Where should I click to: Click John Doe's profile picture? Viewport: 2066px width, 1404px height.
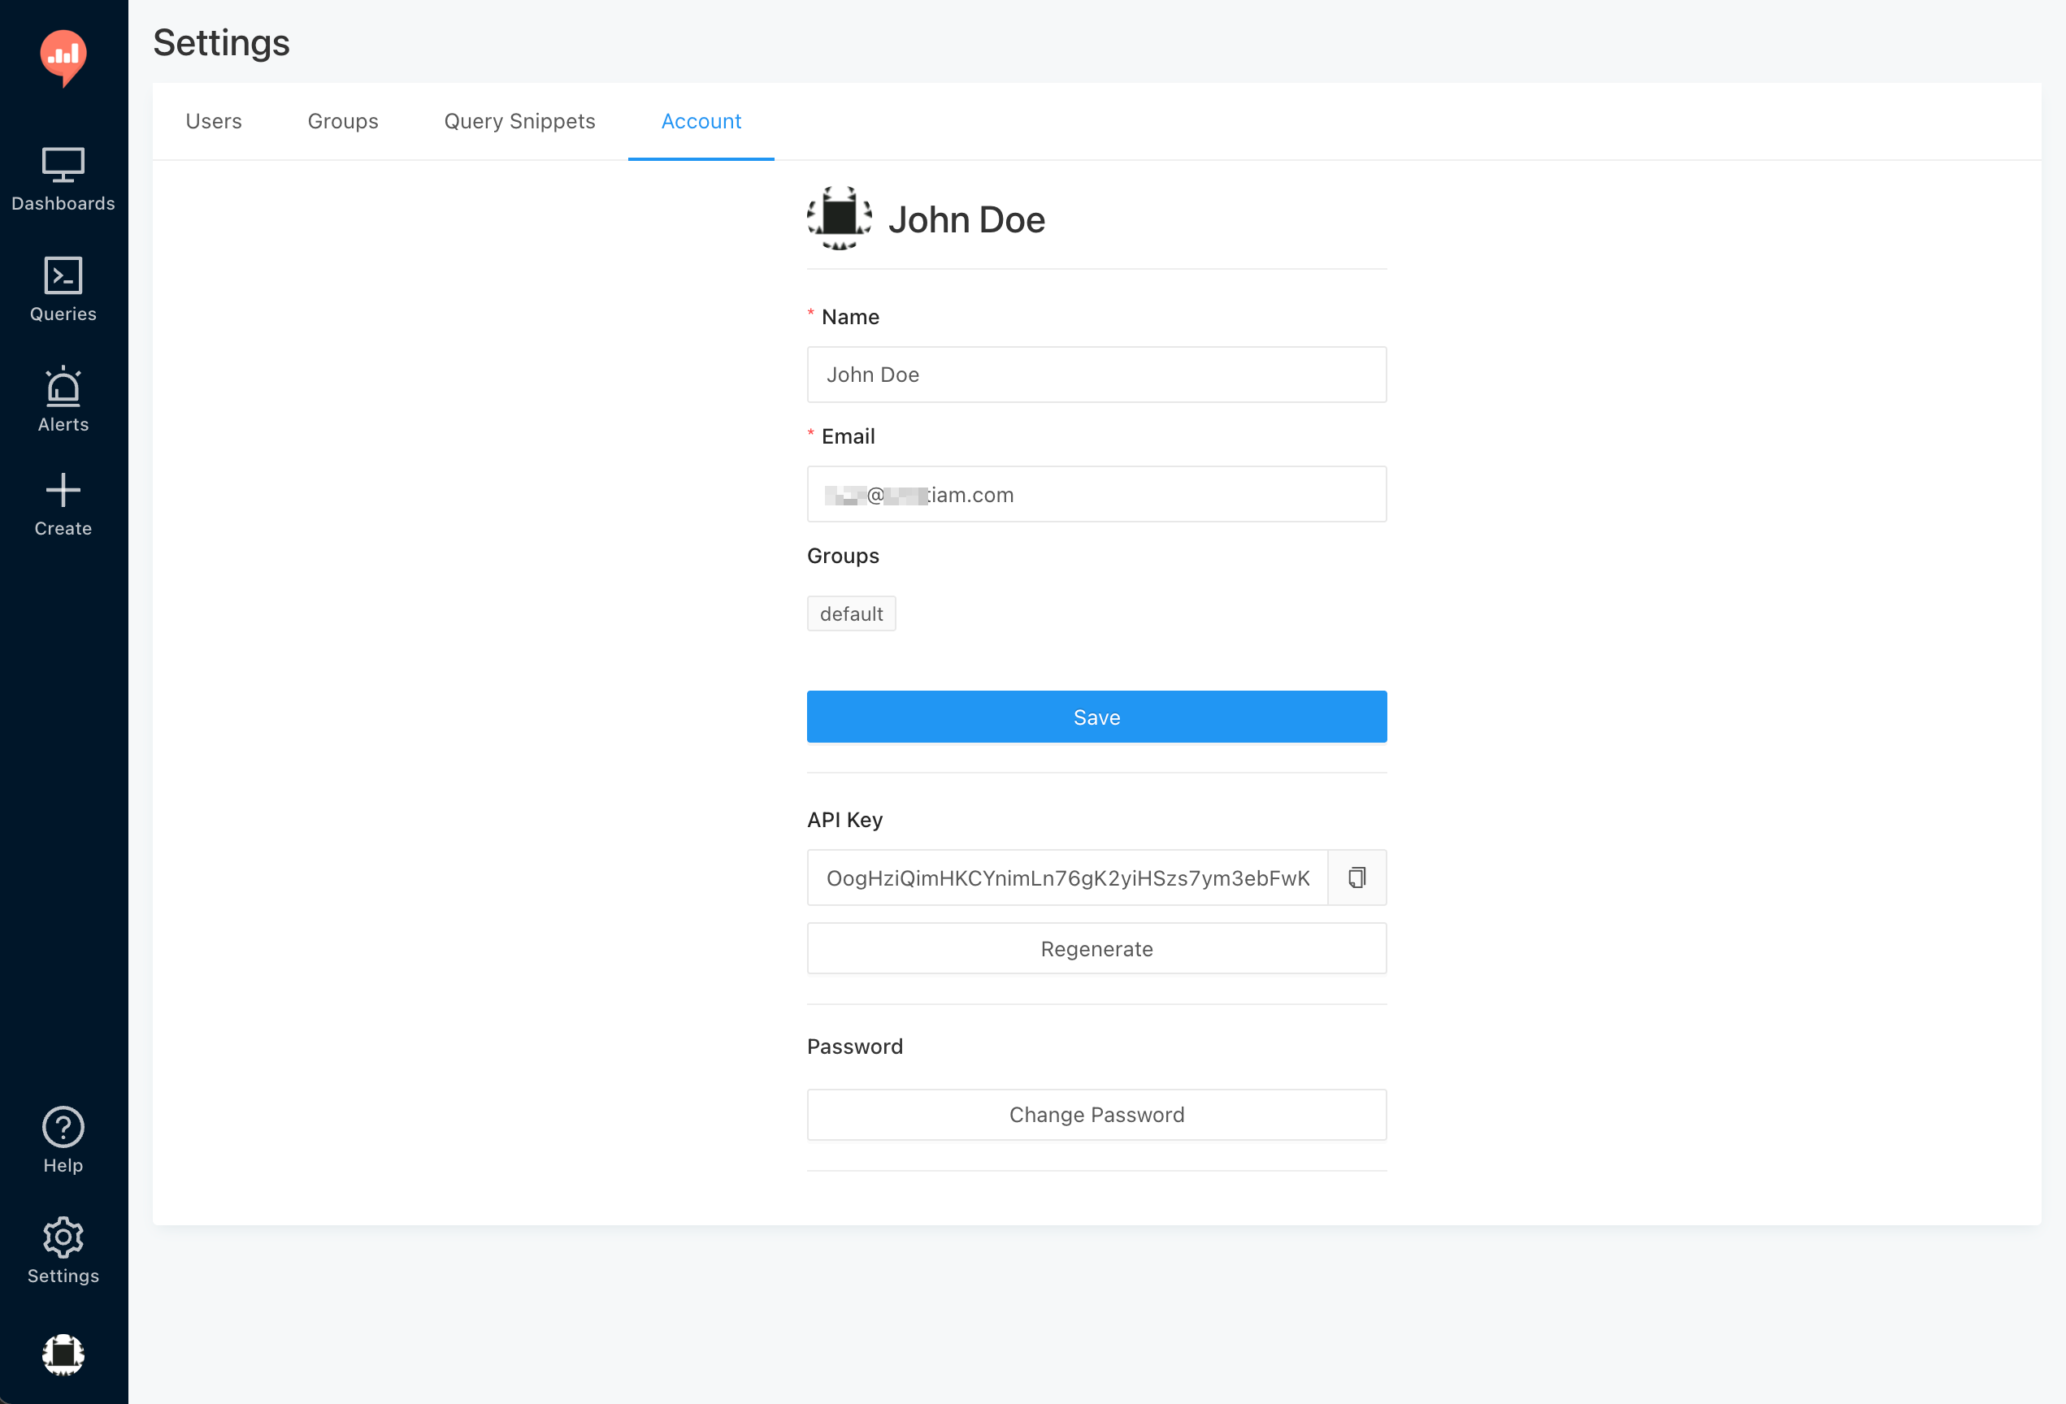click(840, 219)
